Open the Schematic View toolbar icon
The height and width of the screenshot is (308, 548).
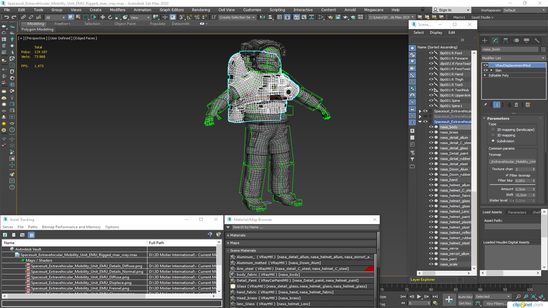pos(311,17)
